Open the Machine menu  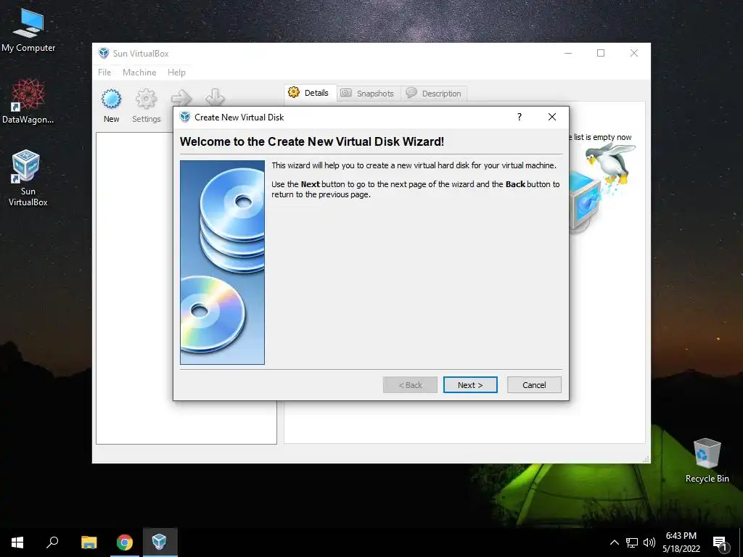[x=139, y=73]
